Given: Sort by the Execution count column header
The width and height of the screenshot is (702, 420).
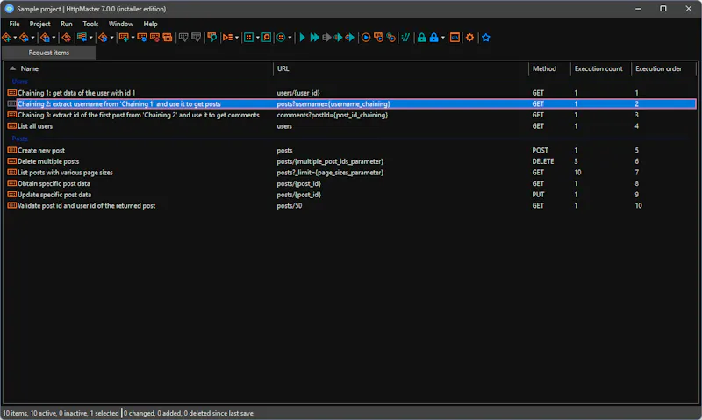Looking at the screenshot, I should point(601,68).
